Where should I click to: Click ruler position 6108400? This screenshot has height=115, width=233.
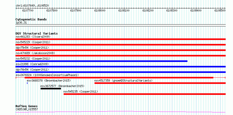196,10
